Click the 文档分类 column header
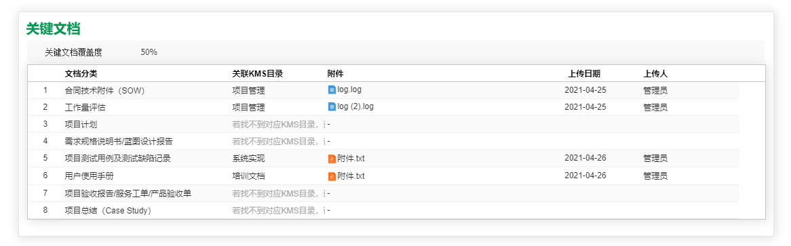This screenshot has height=246, width=791. click(x=81, y=74)
